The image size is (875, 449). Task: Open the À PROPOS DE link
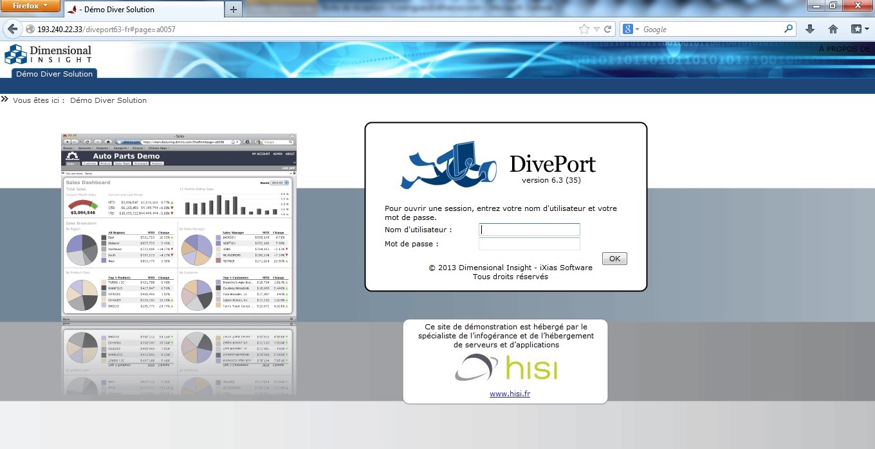pyautogui.click(x=844, y=49)
